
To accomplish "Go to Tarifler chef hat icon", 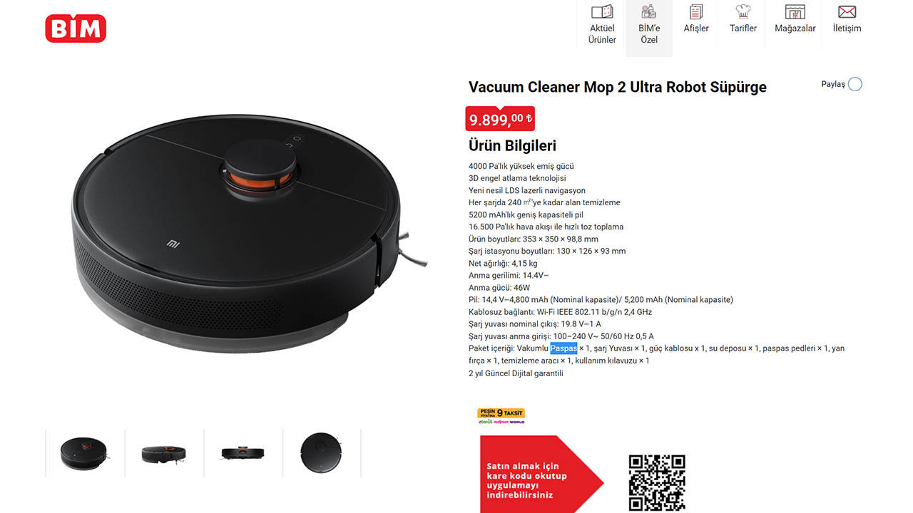I will click(743, 12).
